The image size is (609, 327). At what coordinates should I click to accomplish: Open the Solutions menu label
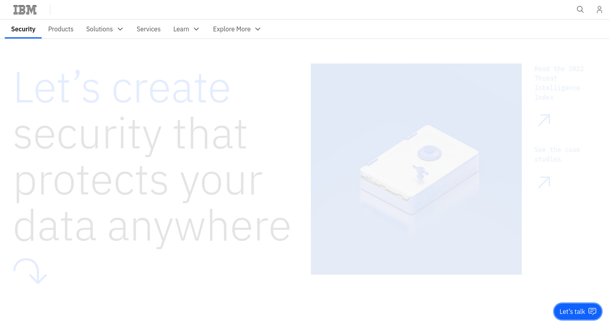click(100, 29)
